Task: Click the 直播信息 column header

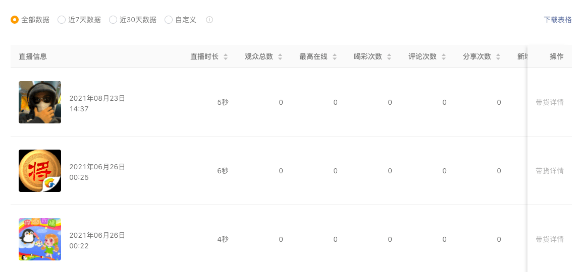Action: coord(33,56)
